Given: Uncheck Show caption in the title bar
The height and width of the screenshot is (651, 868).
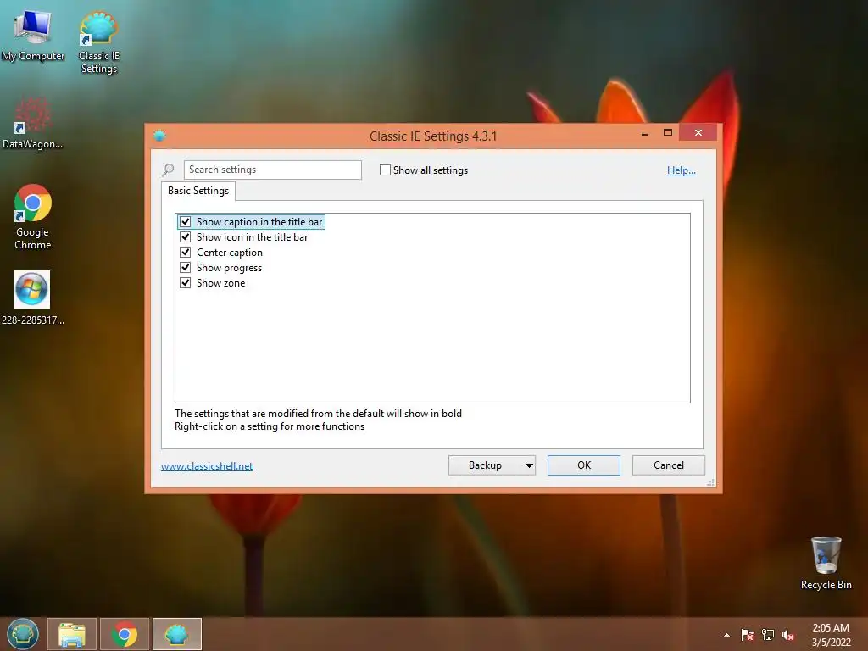Looking at the screenshot, I should tap(186, 222).
